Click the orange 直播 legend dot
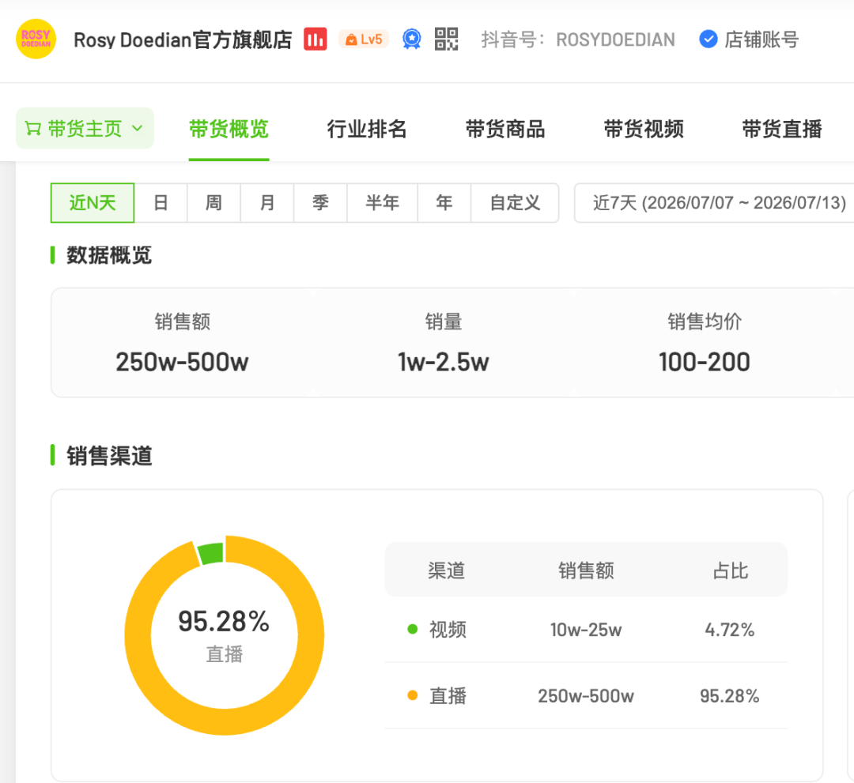The image size is (854, 783). 412,695
